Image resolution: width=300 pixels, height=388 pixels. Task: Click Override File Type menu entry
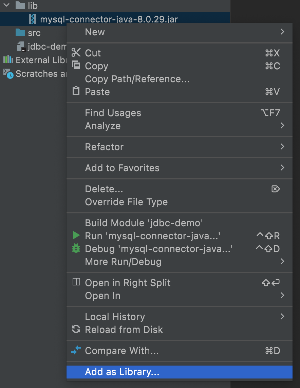tap(126, 202)
